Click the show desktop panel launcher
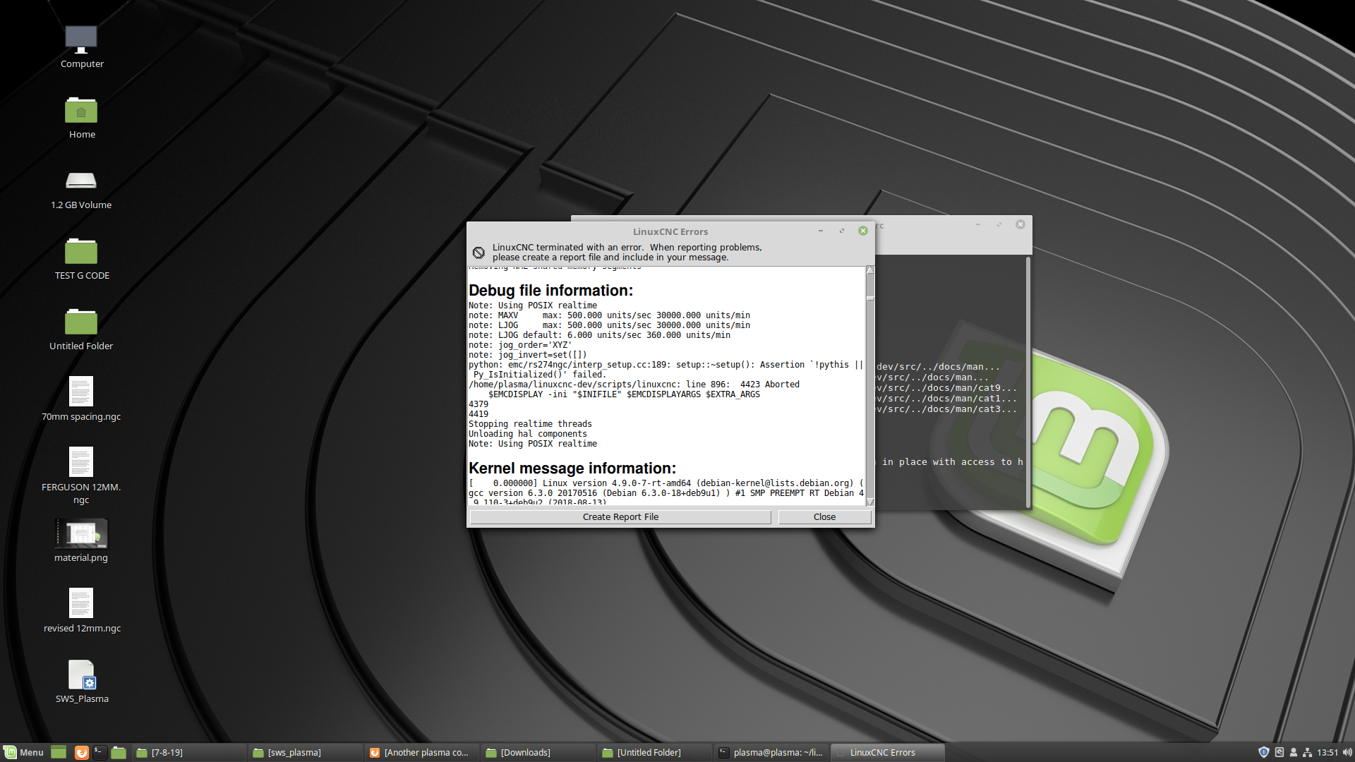 click(x=59, y=752)
